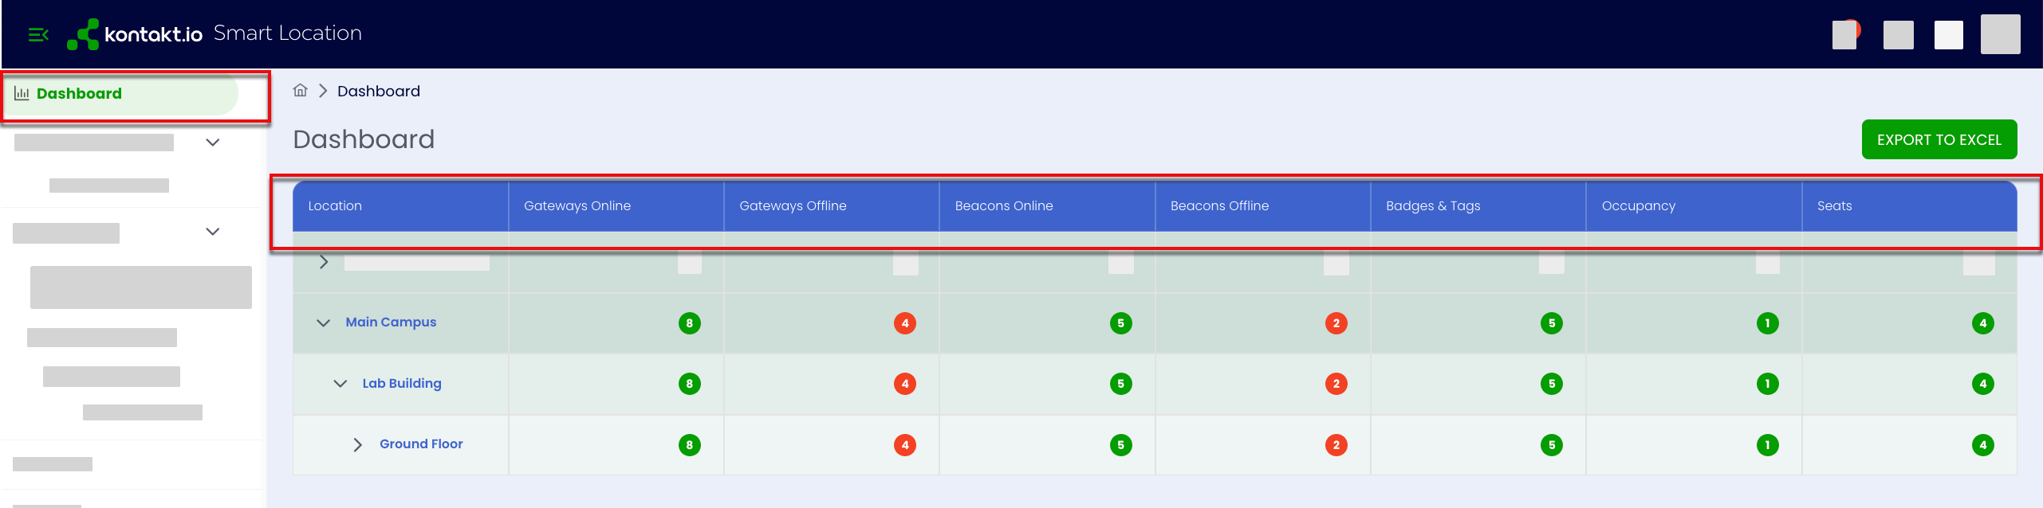The image size is (2043, 508).
Task: Select Lab Building Occupancy badge 1
Action: click(1768, 384)
